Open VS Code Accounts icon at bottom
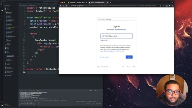192x108 pixels. [x=1, y=102]
